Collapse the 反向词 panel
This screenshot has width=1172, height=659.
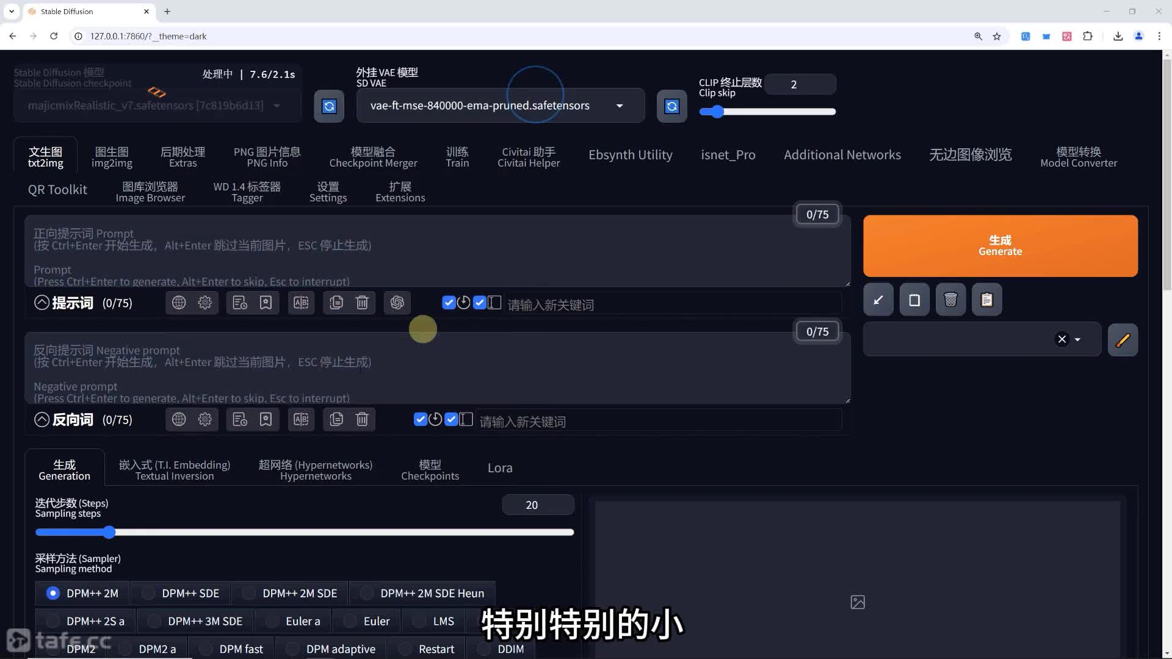[x=42, y=419]
